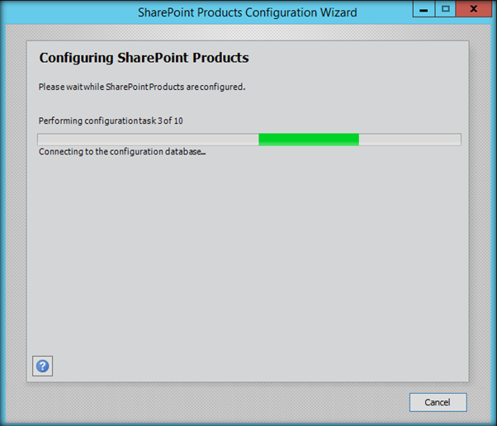
Task: Click the 'Performing configuration task 3 of 10' label
Action: tap(111, 121)
